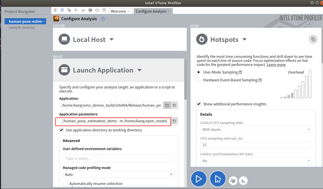This screenshot has height=189, width=323.
Task: Open the Learn more link
Action: pyautogui.click(x=276, y=65)
